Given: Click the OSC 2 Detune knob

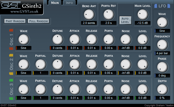Looking at the screenshot, I should 58,64.
